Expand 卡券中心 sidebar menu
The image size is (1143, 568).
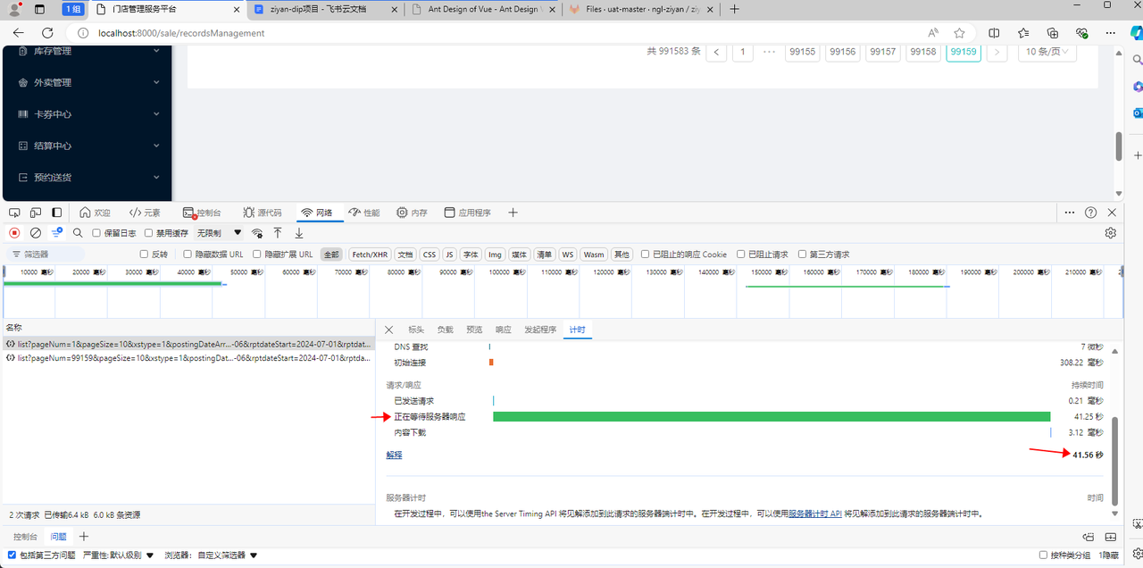pos(86,114)
